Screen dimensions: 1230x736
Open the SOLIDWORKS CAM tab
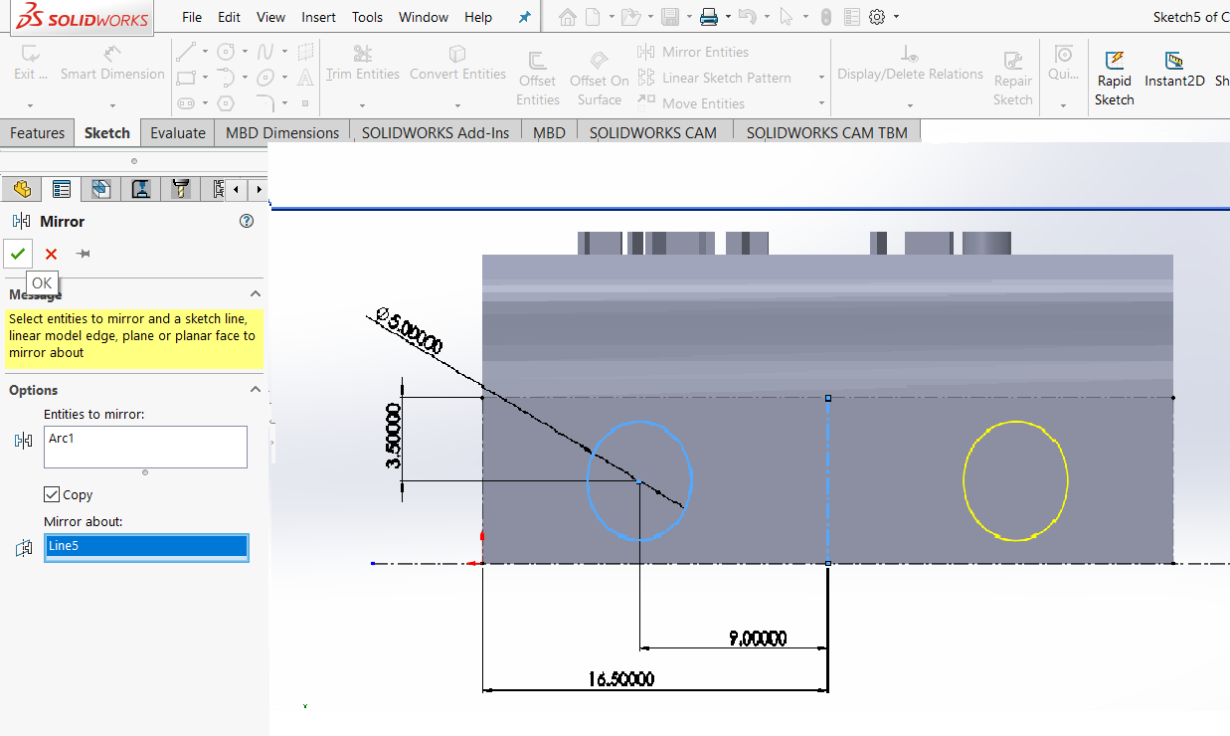[x=652, y=132]
